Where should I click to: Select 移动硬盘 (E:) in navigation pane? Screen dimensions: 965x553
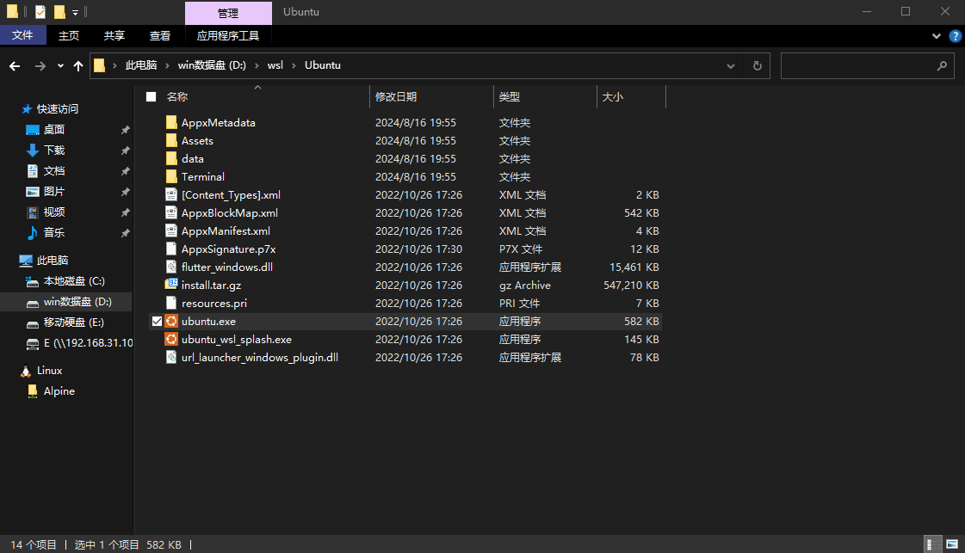[73, 323]
